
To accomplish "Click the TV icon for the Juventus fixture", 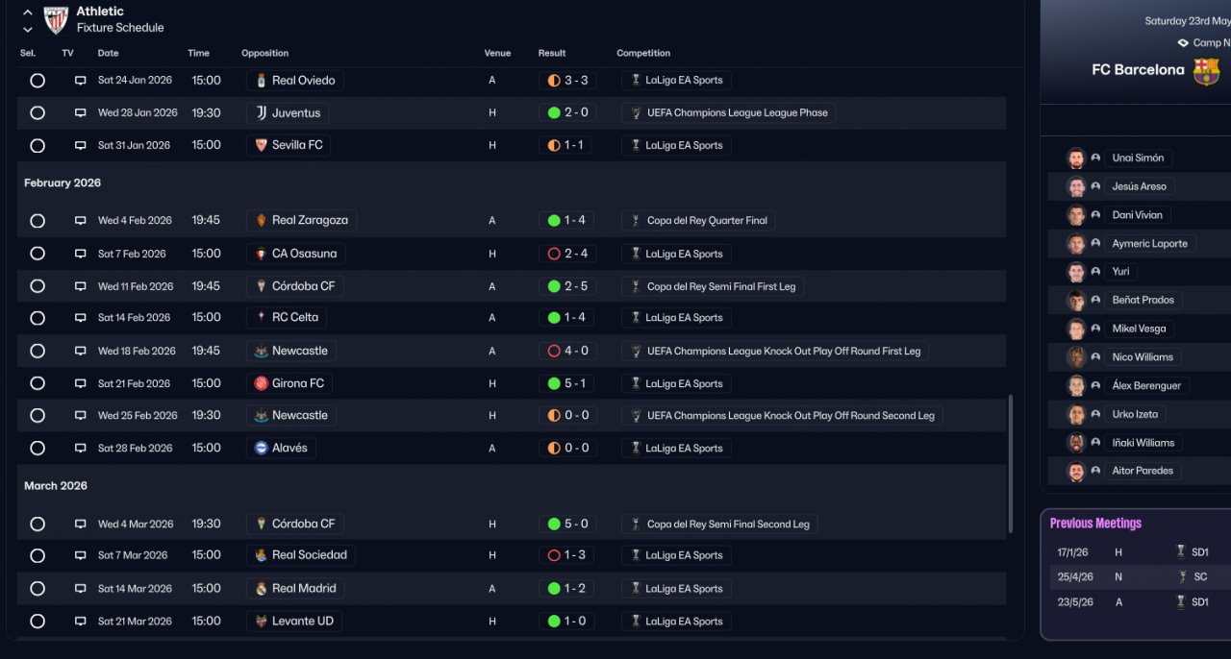I will tap(81, 113).
